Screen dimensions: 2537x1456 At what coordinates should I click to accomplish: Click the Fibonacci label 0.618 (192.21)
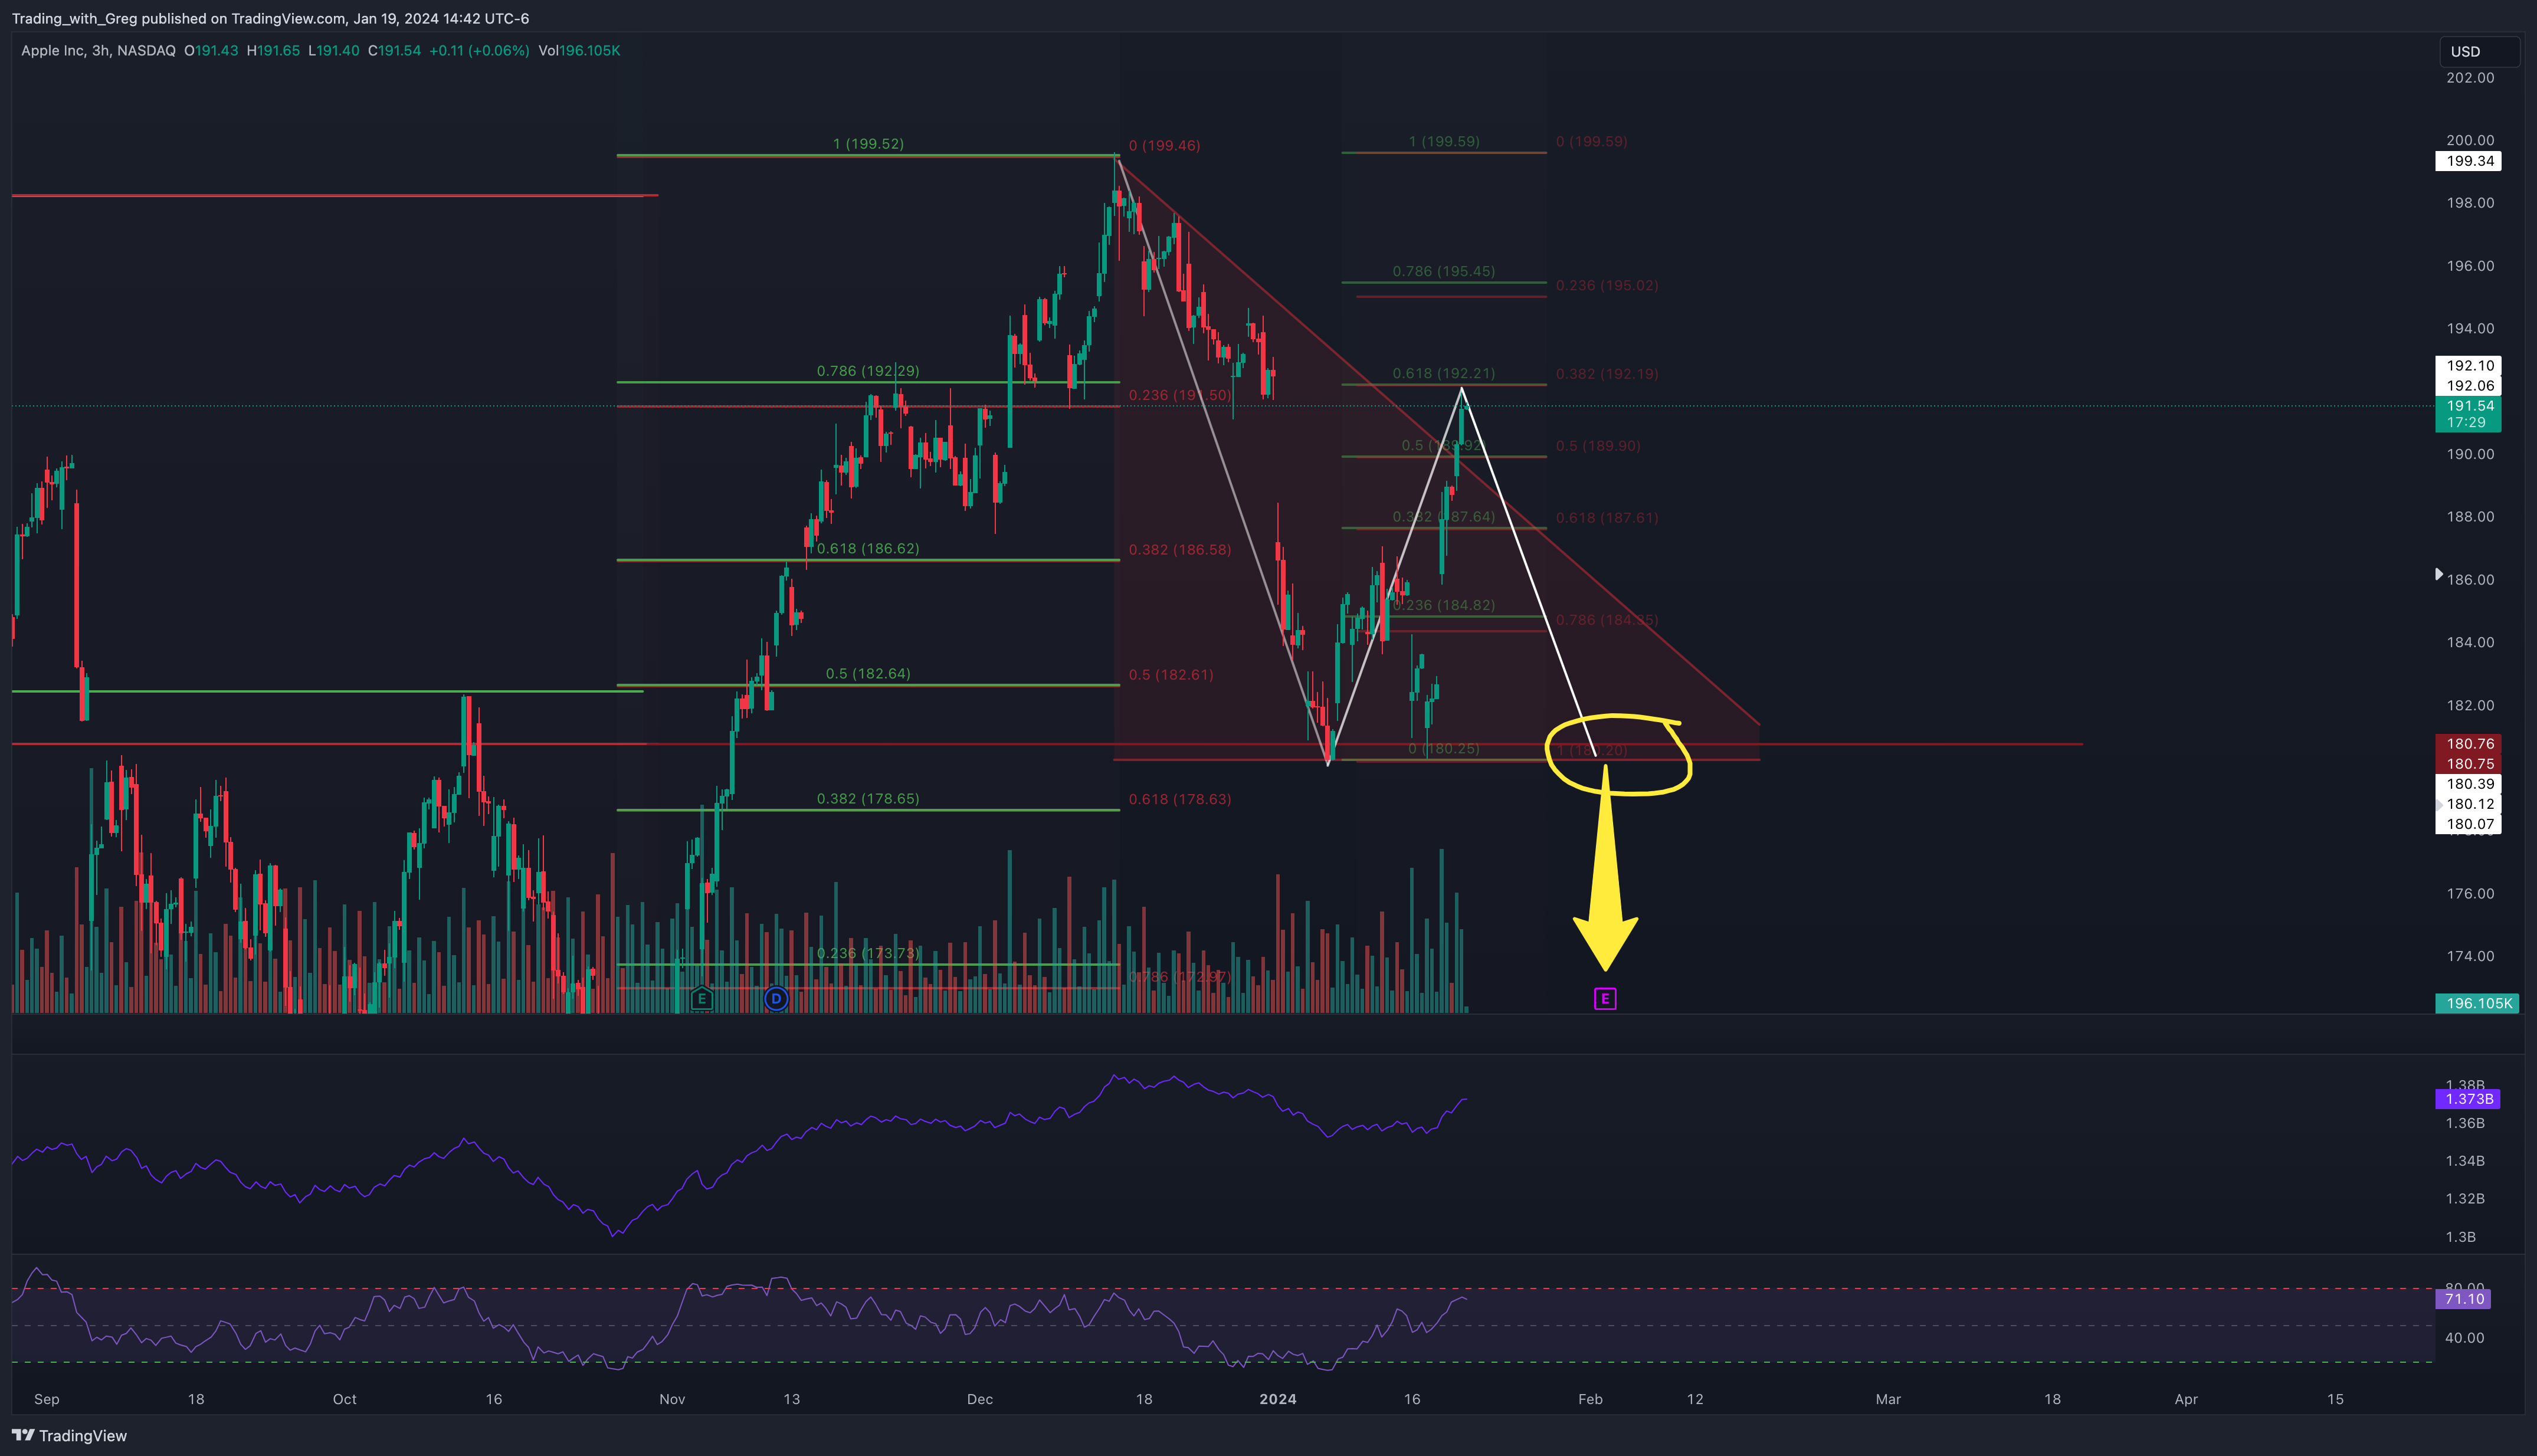tap(1444, 373)
